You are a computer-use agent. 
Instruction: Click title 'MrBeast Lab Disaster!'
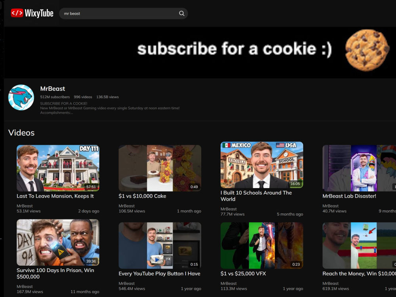click(349, 196)
